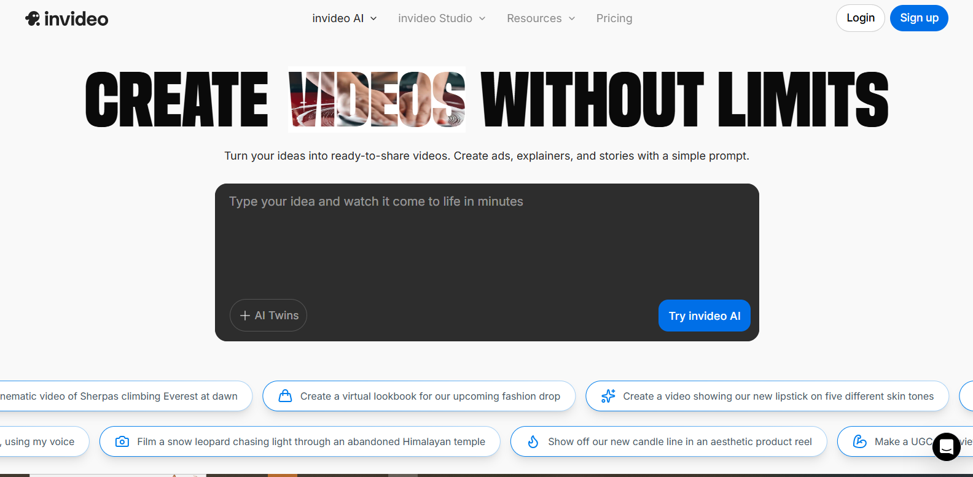Open the invideo AI menu
Screen dimensions: 973x477
click(x=345, y=18)
